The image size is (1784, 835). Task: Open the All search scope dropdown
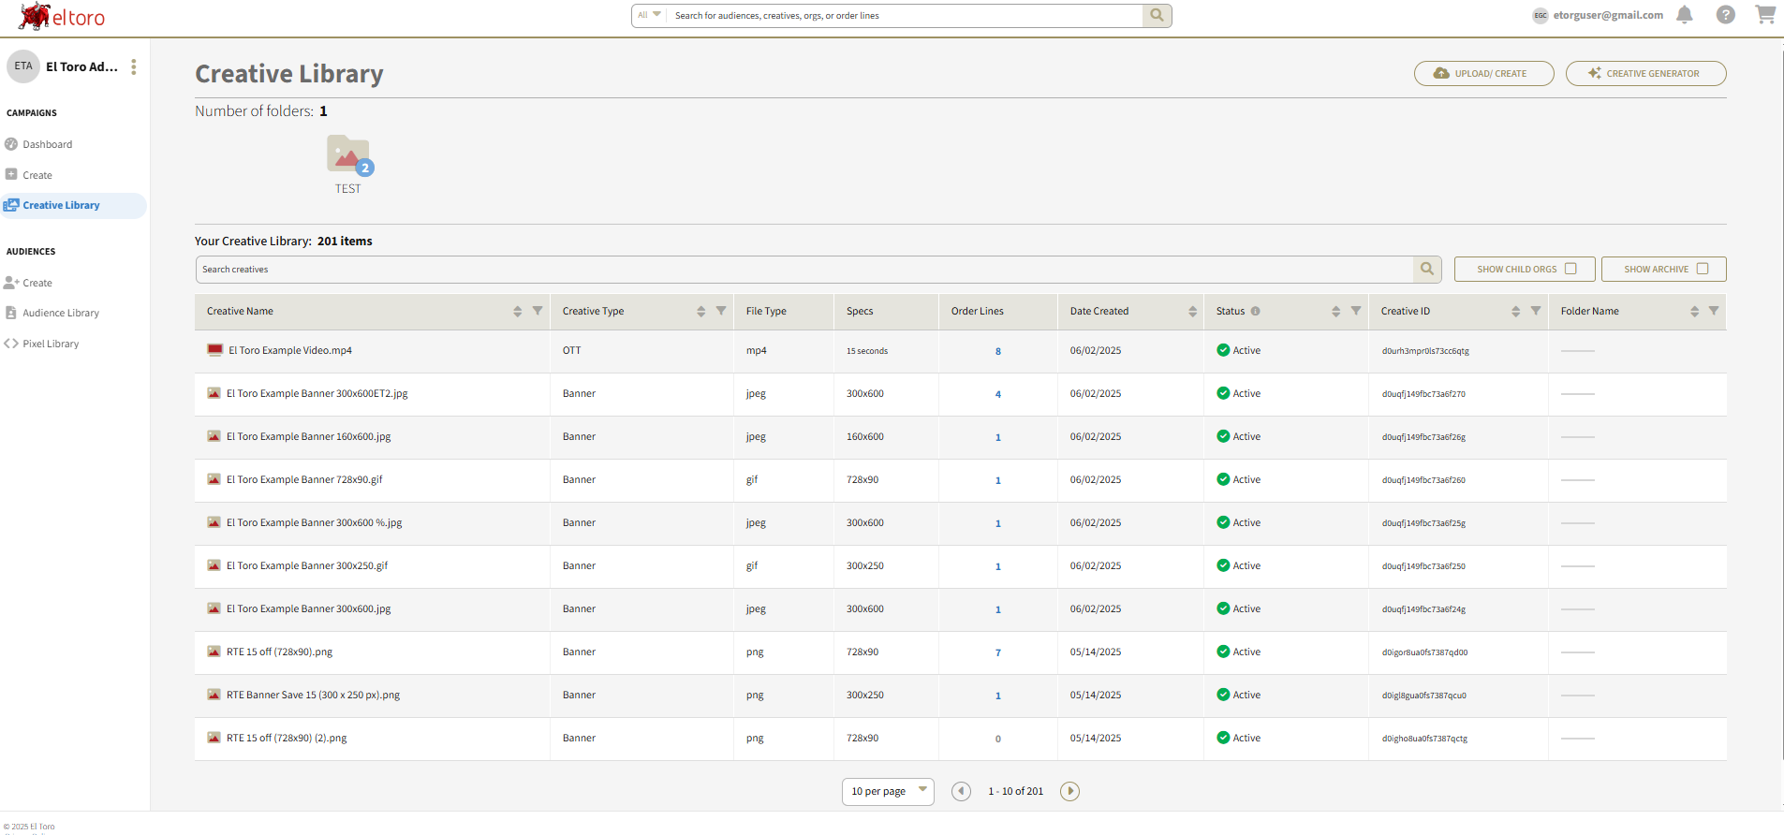point(649,15)
